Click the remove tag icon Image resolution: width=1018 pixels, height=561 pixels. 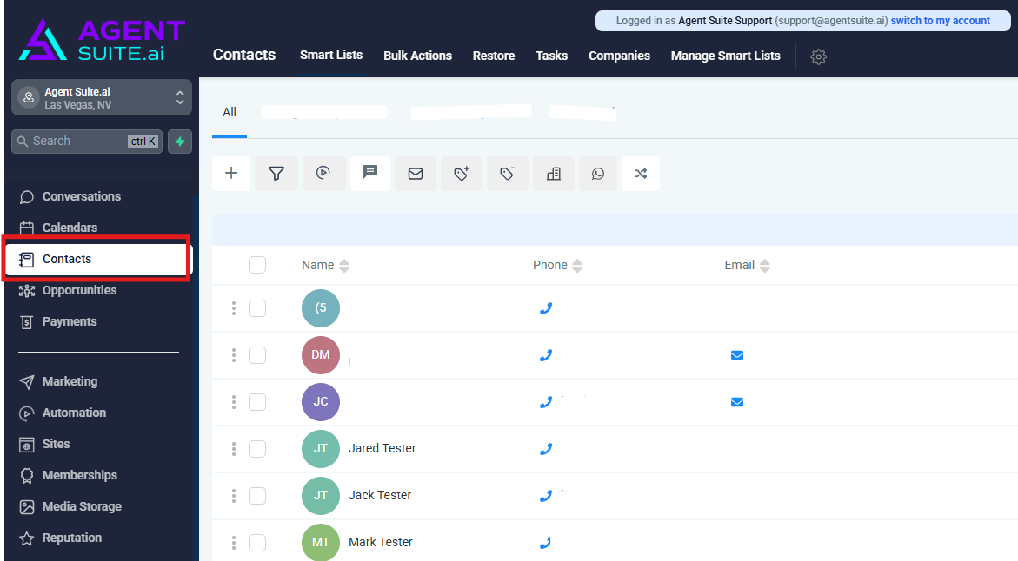tap(507, 173)
